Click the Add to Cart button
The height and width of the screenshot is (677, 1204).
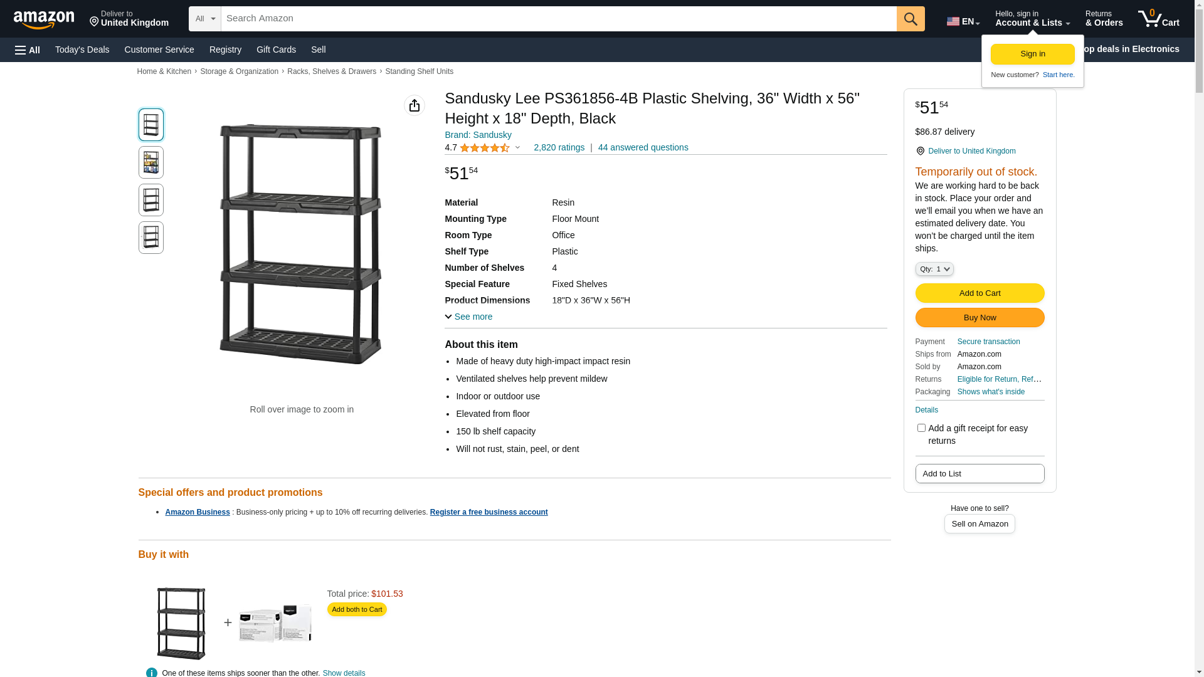point(980,293)
